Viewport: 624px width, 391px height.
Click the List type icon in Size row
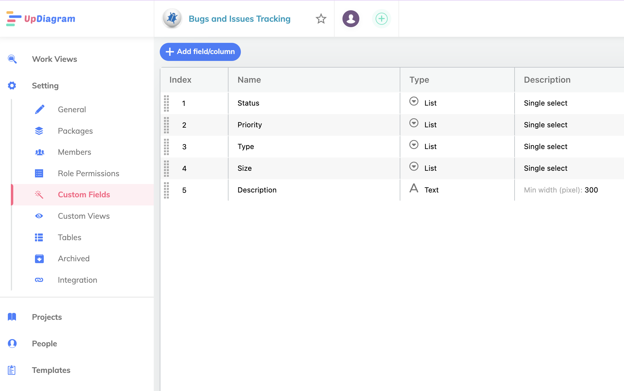(414, 166)
